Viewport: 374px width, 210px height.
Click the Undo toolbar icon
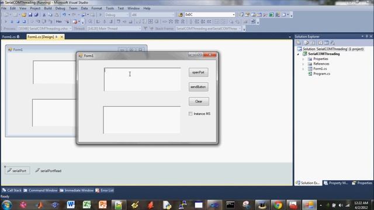point(64,15)
